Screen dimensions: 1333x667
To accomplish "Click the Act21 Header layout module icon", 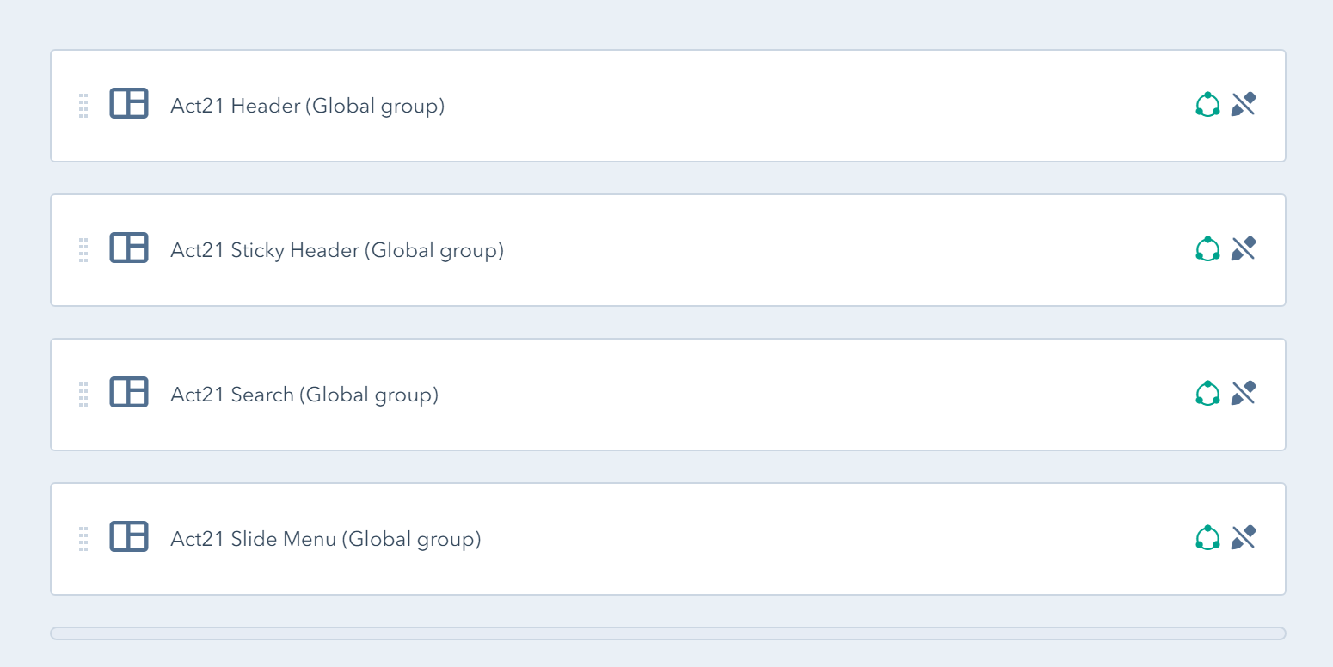I will 129,104.
